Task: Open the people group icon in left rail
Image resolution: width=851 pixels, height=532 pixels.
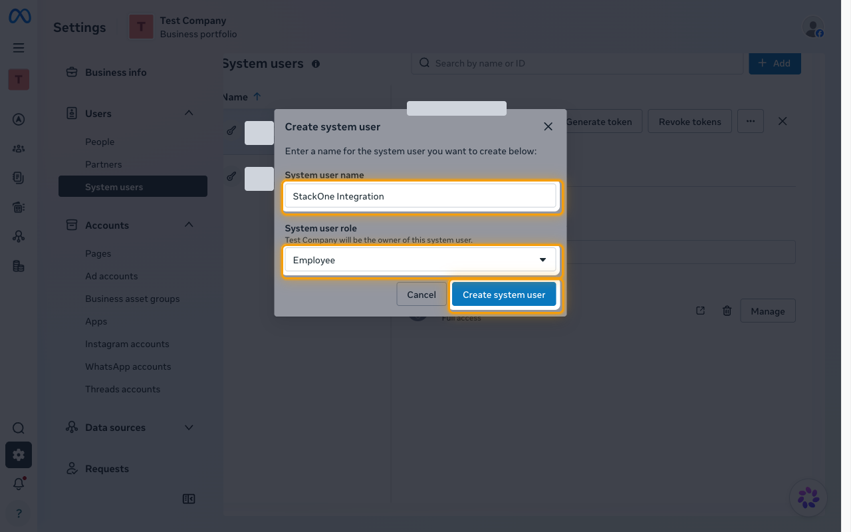Action: pos(19,149)
